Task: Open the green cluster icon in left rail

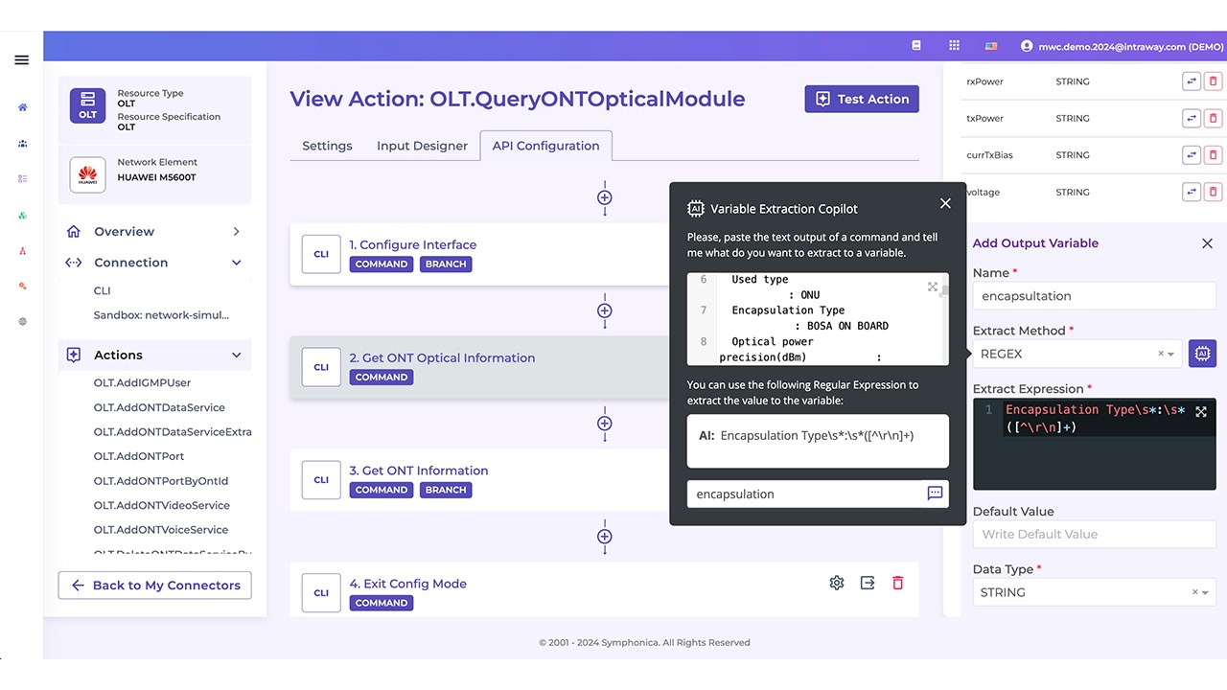Action: pyautogui.click(x=23, y=216)
